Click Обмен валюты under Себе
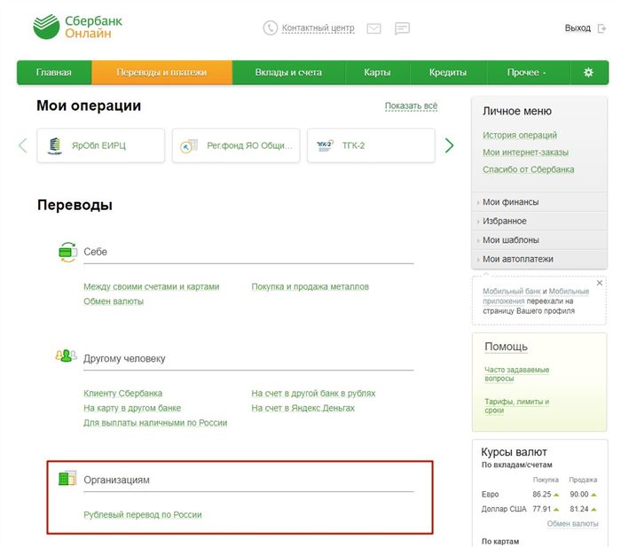Viewport: 621px width, 547px height. (114, 301)
